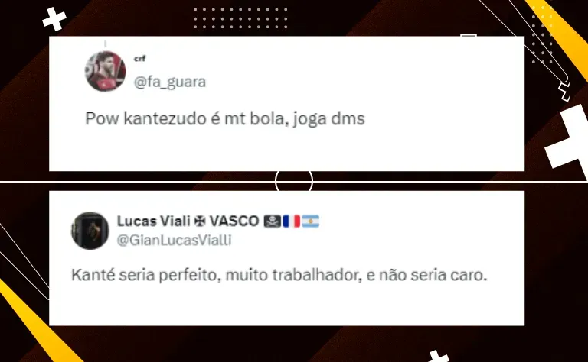The width and height of the screenshot is (588, 362).
Task: Click the yellow diagonal stripe beside the Kanté card
Action: [36, 321]
